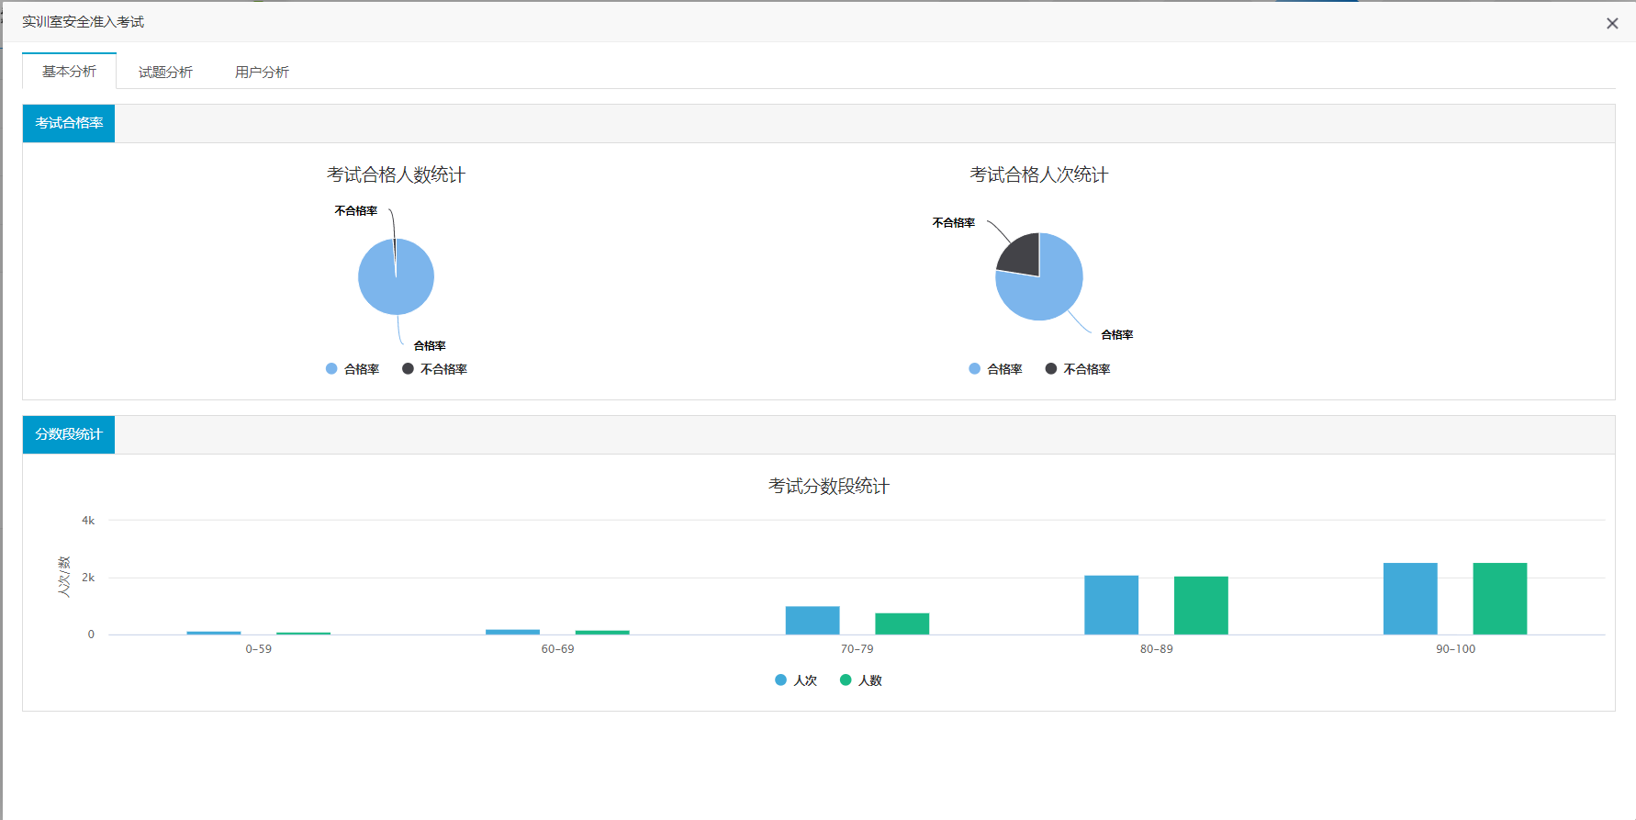Toggle the 人数 legend in bar chart

pyautogui.click(x=861, y=680)
